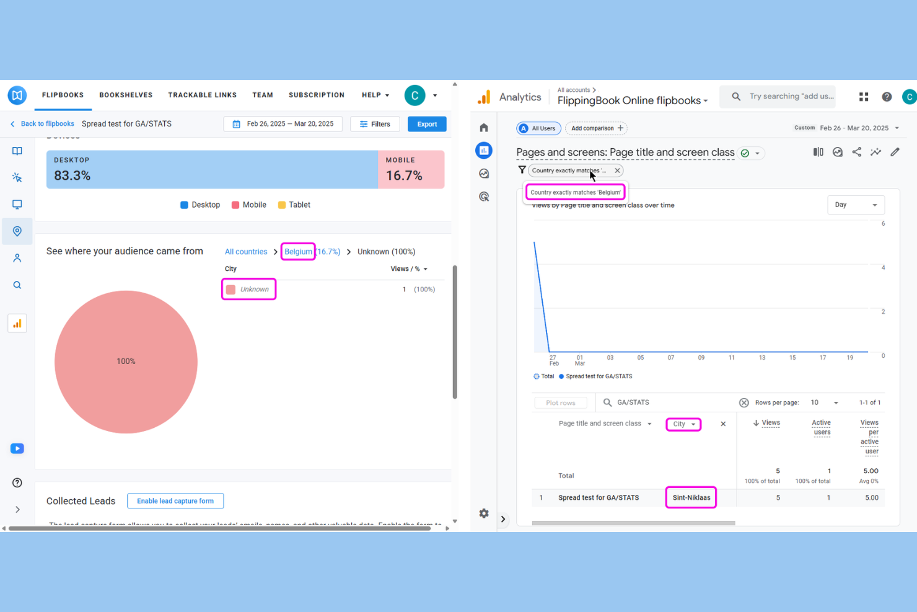Image resolution: width=917 pixels, height=612 pixels.
Task: Expand the FlippingBook sidebar with the arrow
Action: click(x=17, y=510)
